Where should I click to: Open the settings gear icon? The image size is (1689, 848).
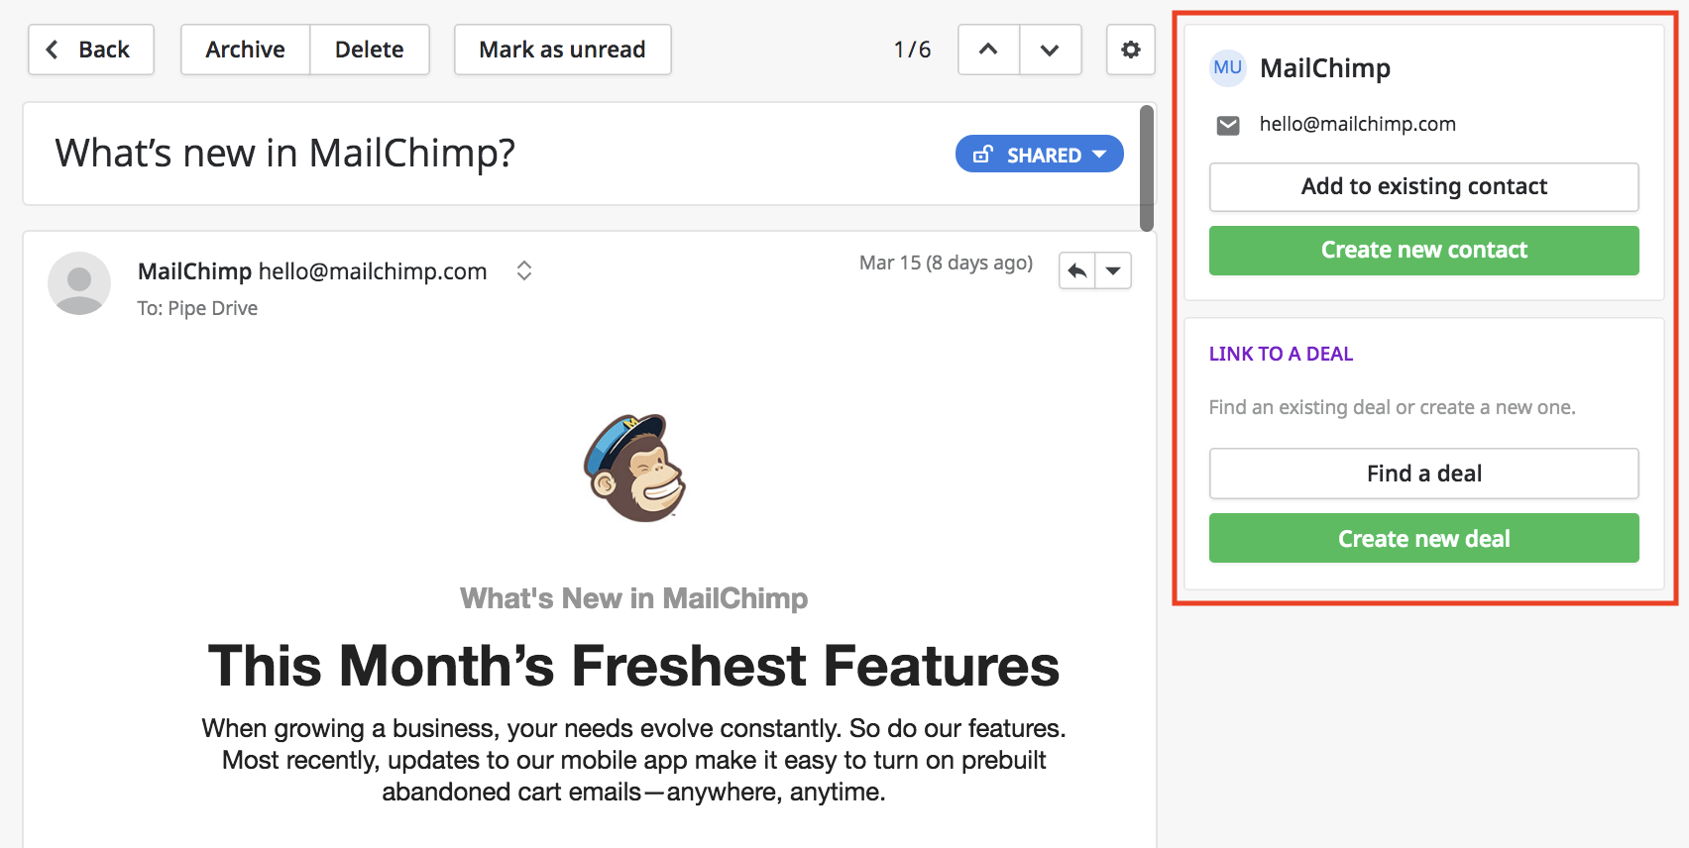tap(1130, 50)
